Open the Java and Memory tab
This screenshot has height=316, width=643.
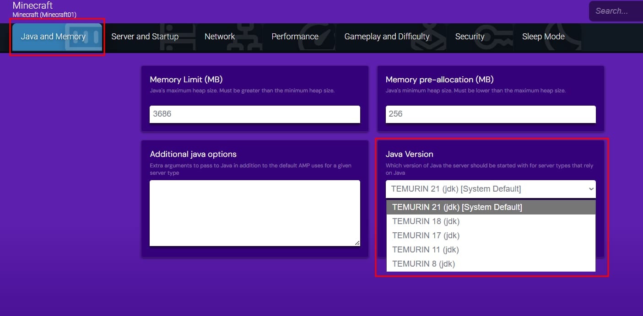click(x=57, y=37)
